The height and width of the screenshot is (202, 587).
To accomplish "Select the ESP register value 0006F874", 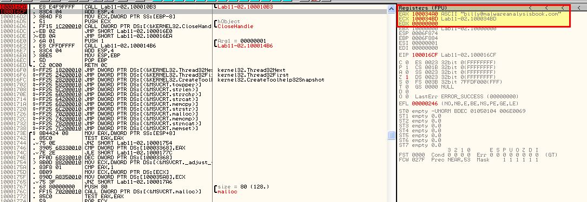I will [425, 33].
